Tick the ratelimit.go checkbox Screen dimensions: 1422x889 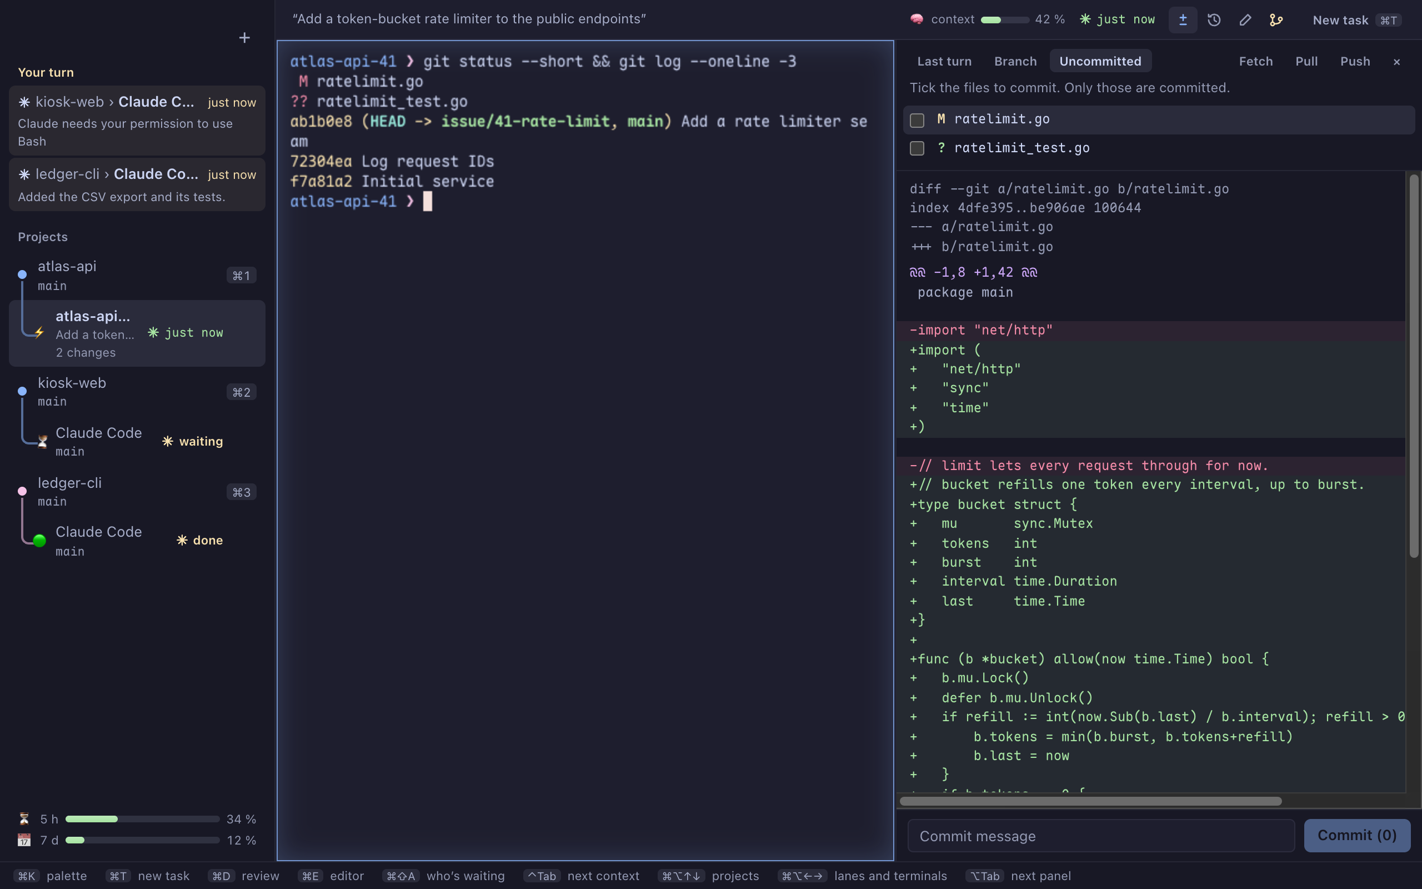coord(917,120)
